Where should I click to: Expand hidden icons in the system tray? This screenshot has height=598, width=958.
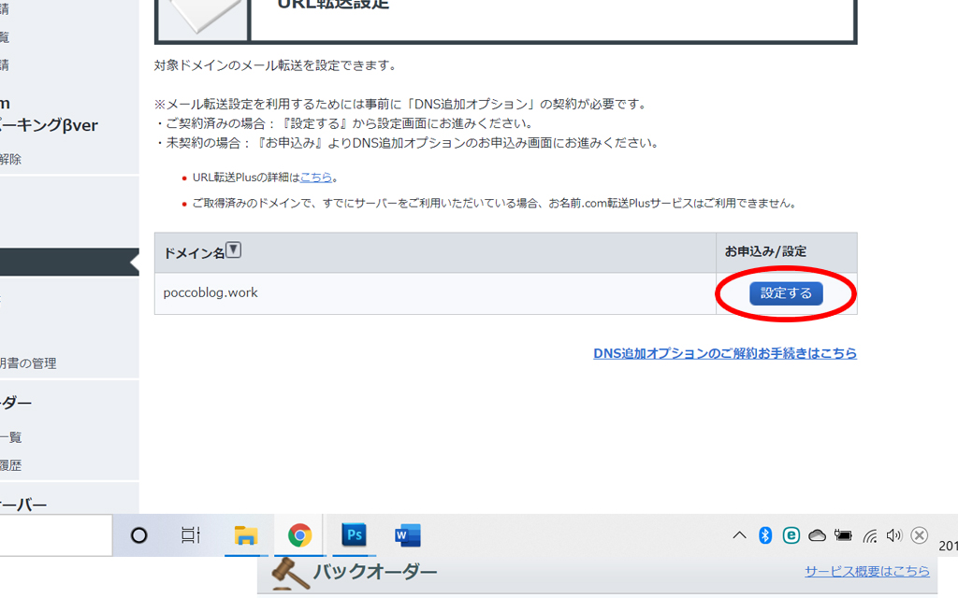tap(738, 535)
